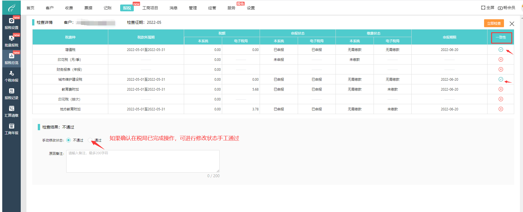Select the 通过 radio button
This screenshot has width=523, height=212.
(x=90, y=140)
